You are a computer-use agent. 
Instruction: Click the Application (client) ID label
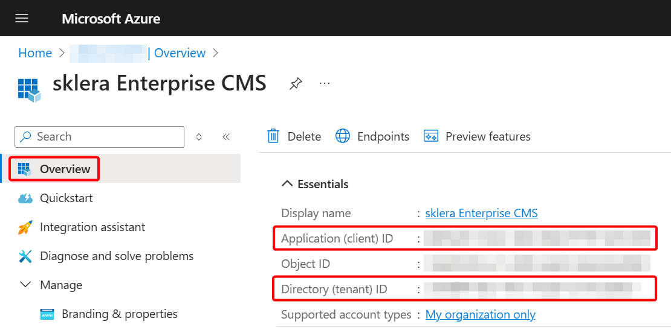(337, 239)
